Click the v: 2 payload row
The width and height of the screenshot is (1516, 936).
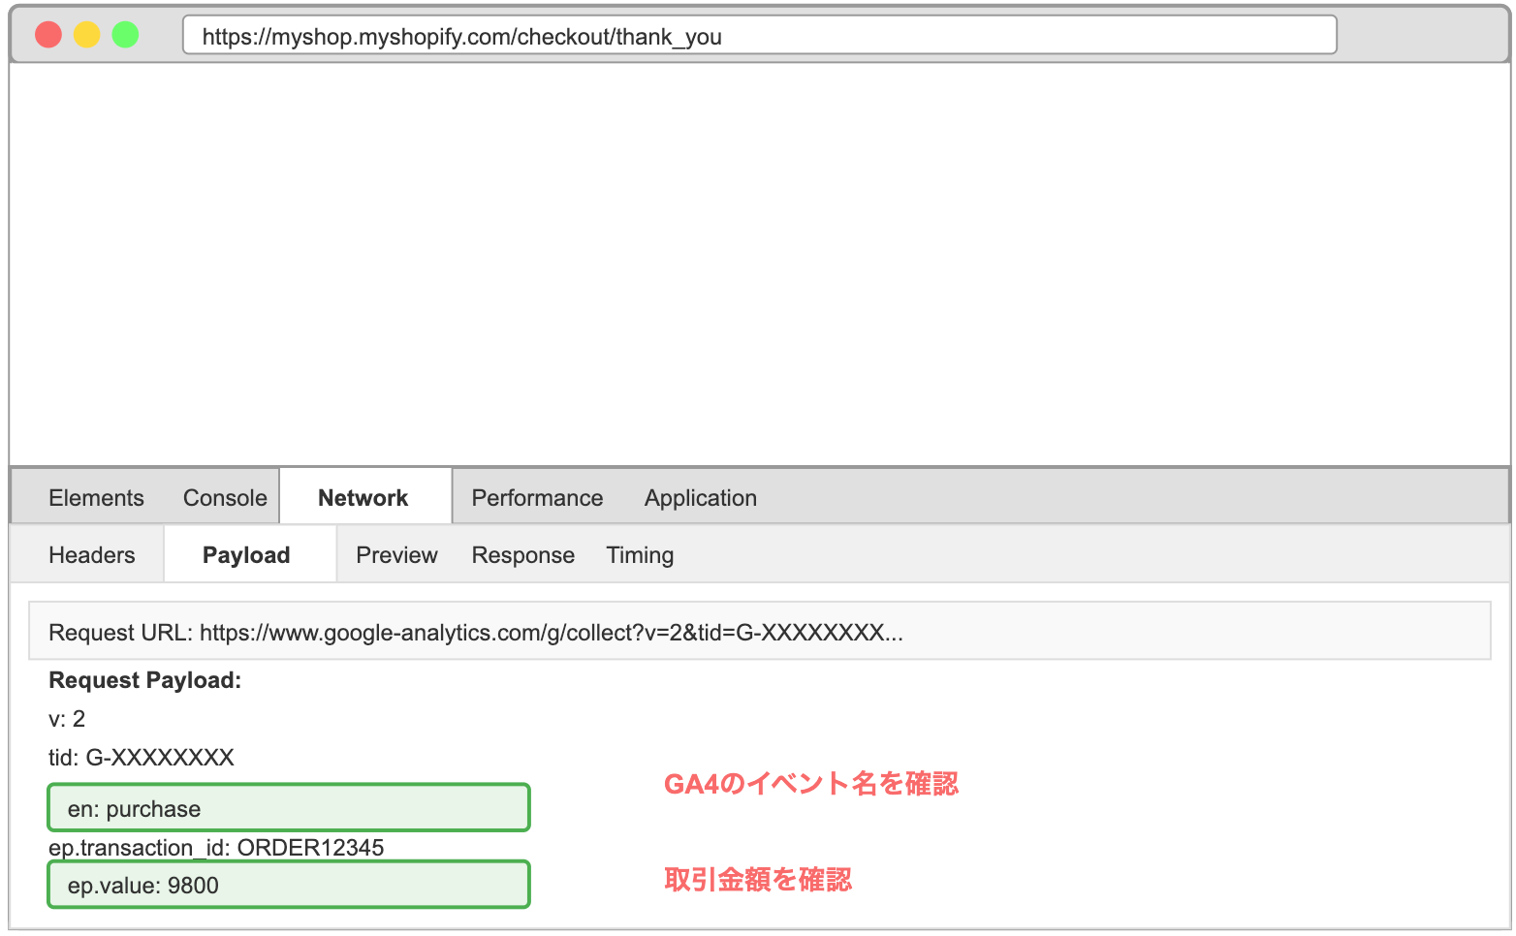pyautogui.click(x=67, y=719)
